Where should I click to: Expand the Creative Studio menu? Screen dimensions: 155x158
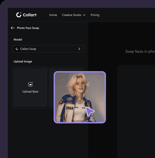pyautogui.click(x=74, y=15)
